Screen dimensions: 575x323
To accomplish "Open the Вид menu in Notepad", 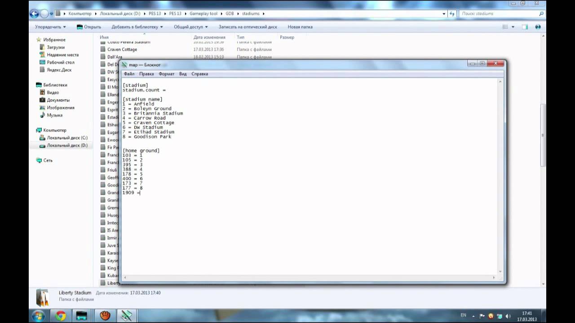I will pos(183,74).
